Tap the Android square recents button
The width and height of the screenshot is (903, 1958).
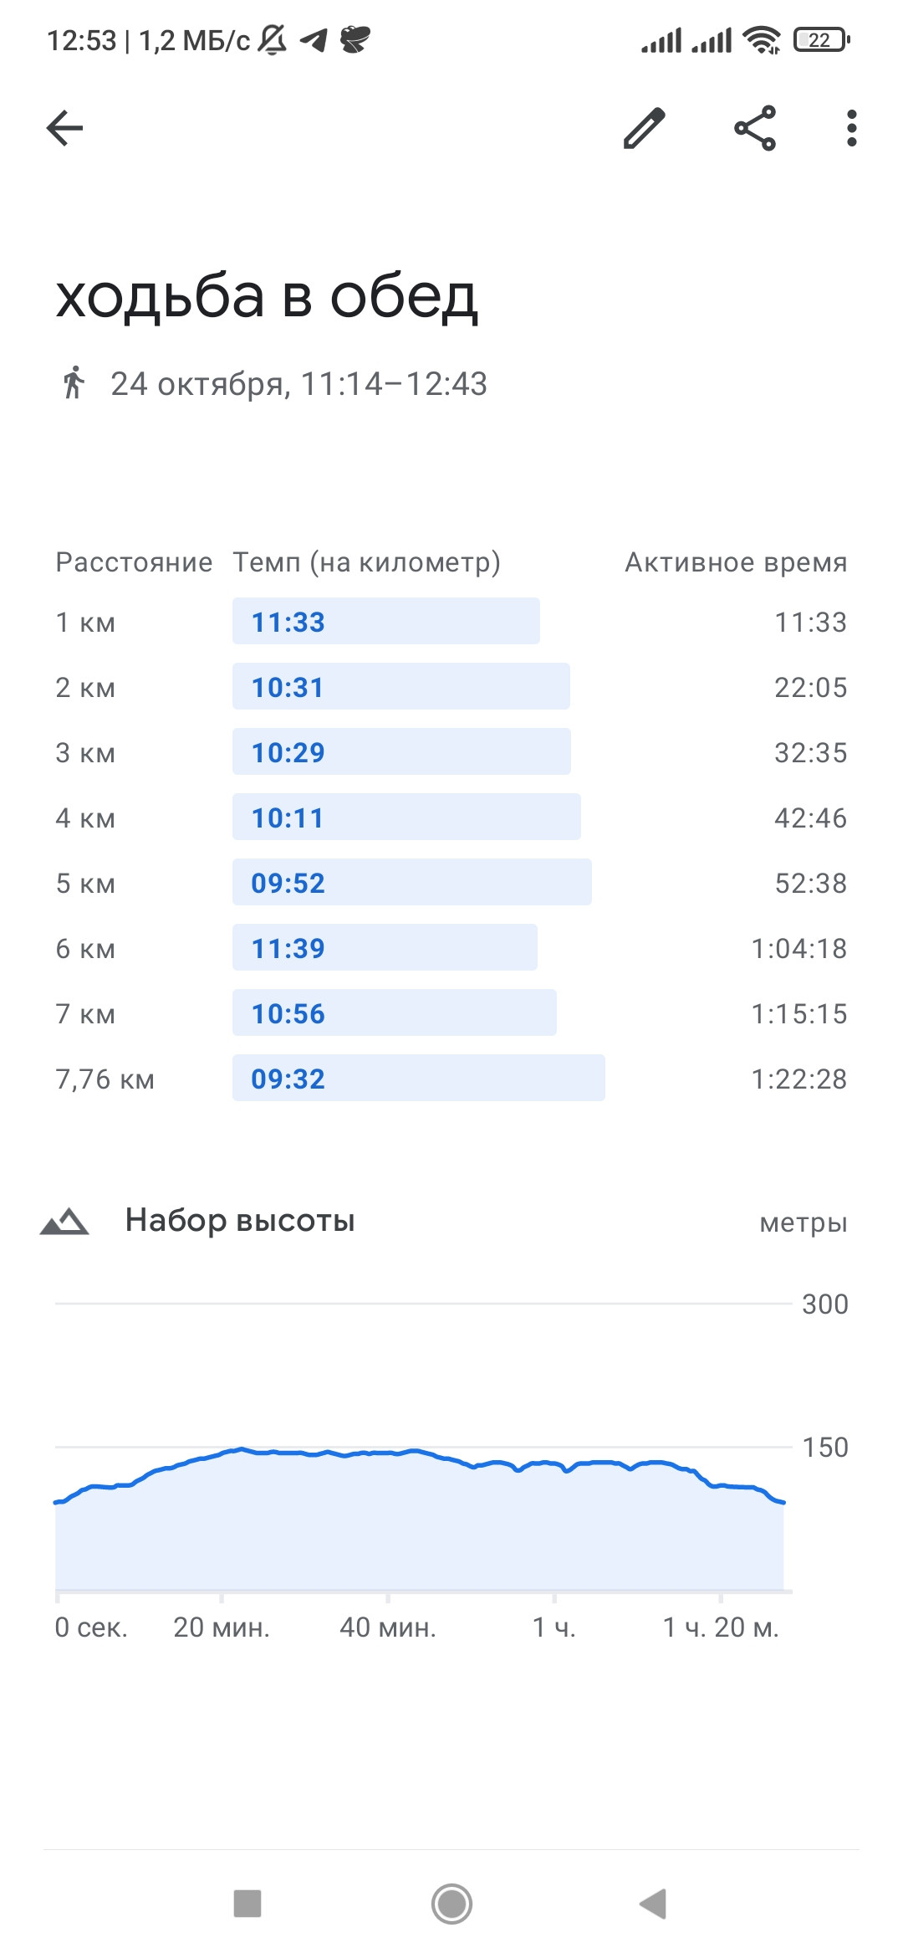pos(247,1904)
